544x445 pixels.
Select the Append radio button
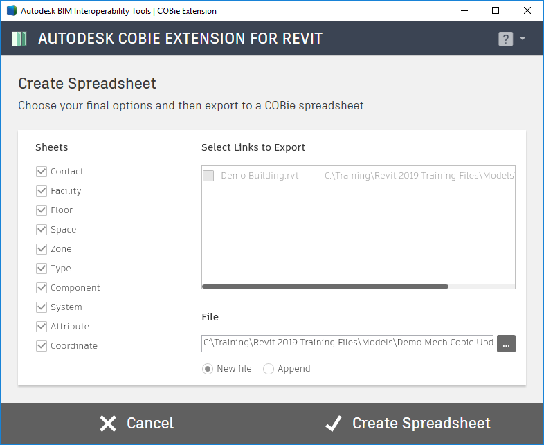(269, 369)
